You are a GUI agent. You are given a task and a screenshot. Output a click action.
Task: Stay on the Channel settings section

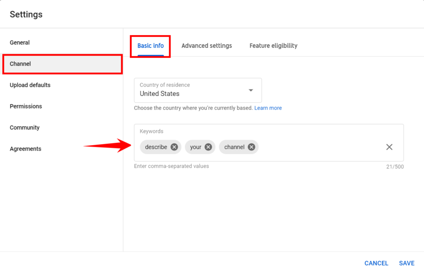(x=20, y=64)
